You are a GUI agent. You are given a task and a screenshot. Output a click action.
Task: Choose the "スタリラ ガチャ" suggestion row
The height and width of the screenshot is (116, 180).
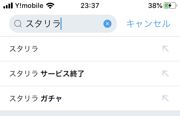click(x=84, y=99)
